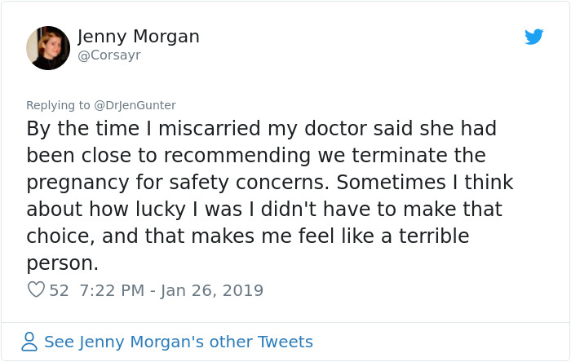The width and height of the screenshot is (571, 362).
Task: Click the word 'Sometimes' in the tweet
Action: [391, 182]
